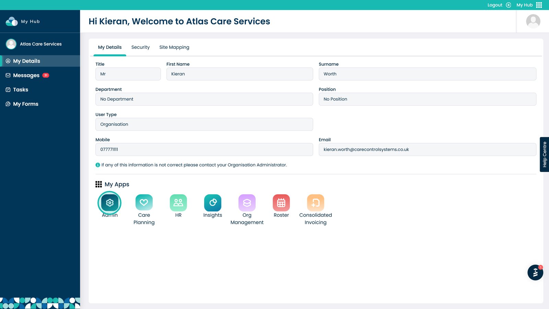Launch the Org Management app

(x=247, y=203)
